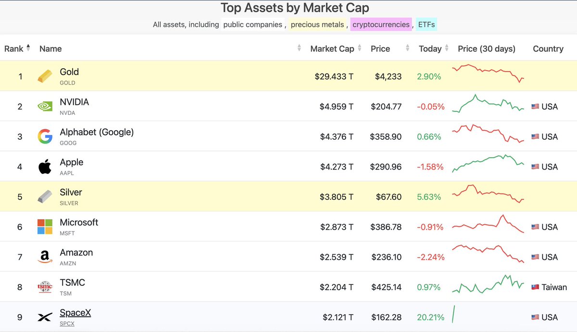Open the Amazon asset name

pos(76,253)
